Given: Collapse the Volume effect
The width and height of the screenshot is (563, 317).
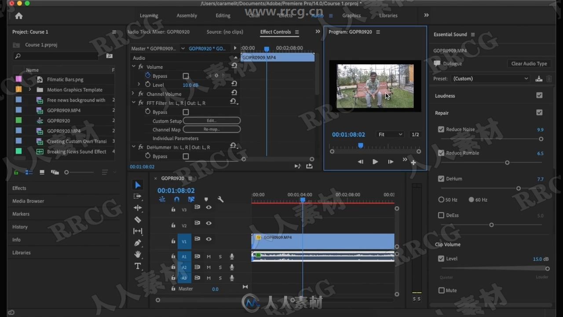Looking at the screenshot, I should tap(133, 66).
